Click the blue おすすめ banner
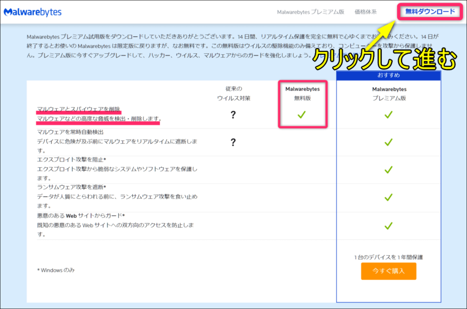 (x=388, y=76)
